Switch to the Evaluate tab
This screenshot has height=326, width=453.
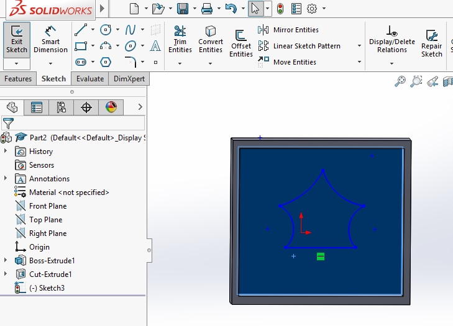pos(90,79)
